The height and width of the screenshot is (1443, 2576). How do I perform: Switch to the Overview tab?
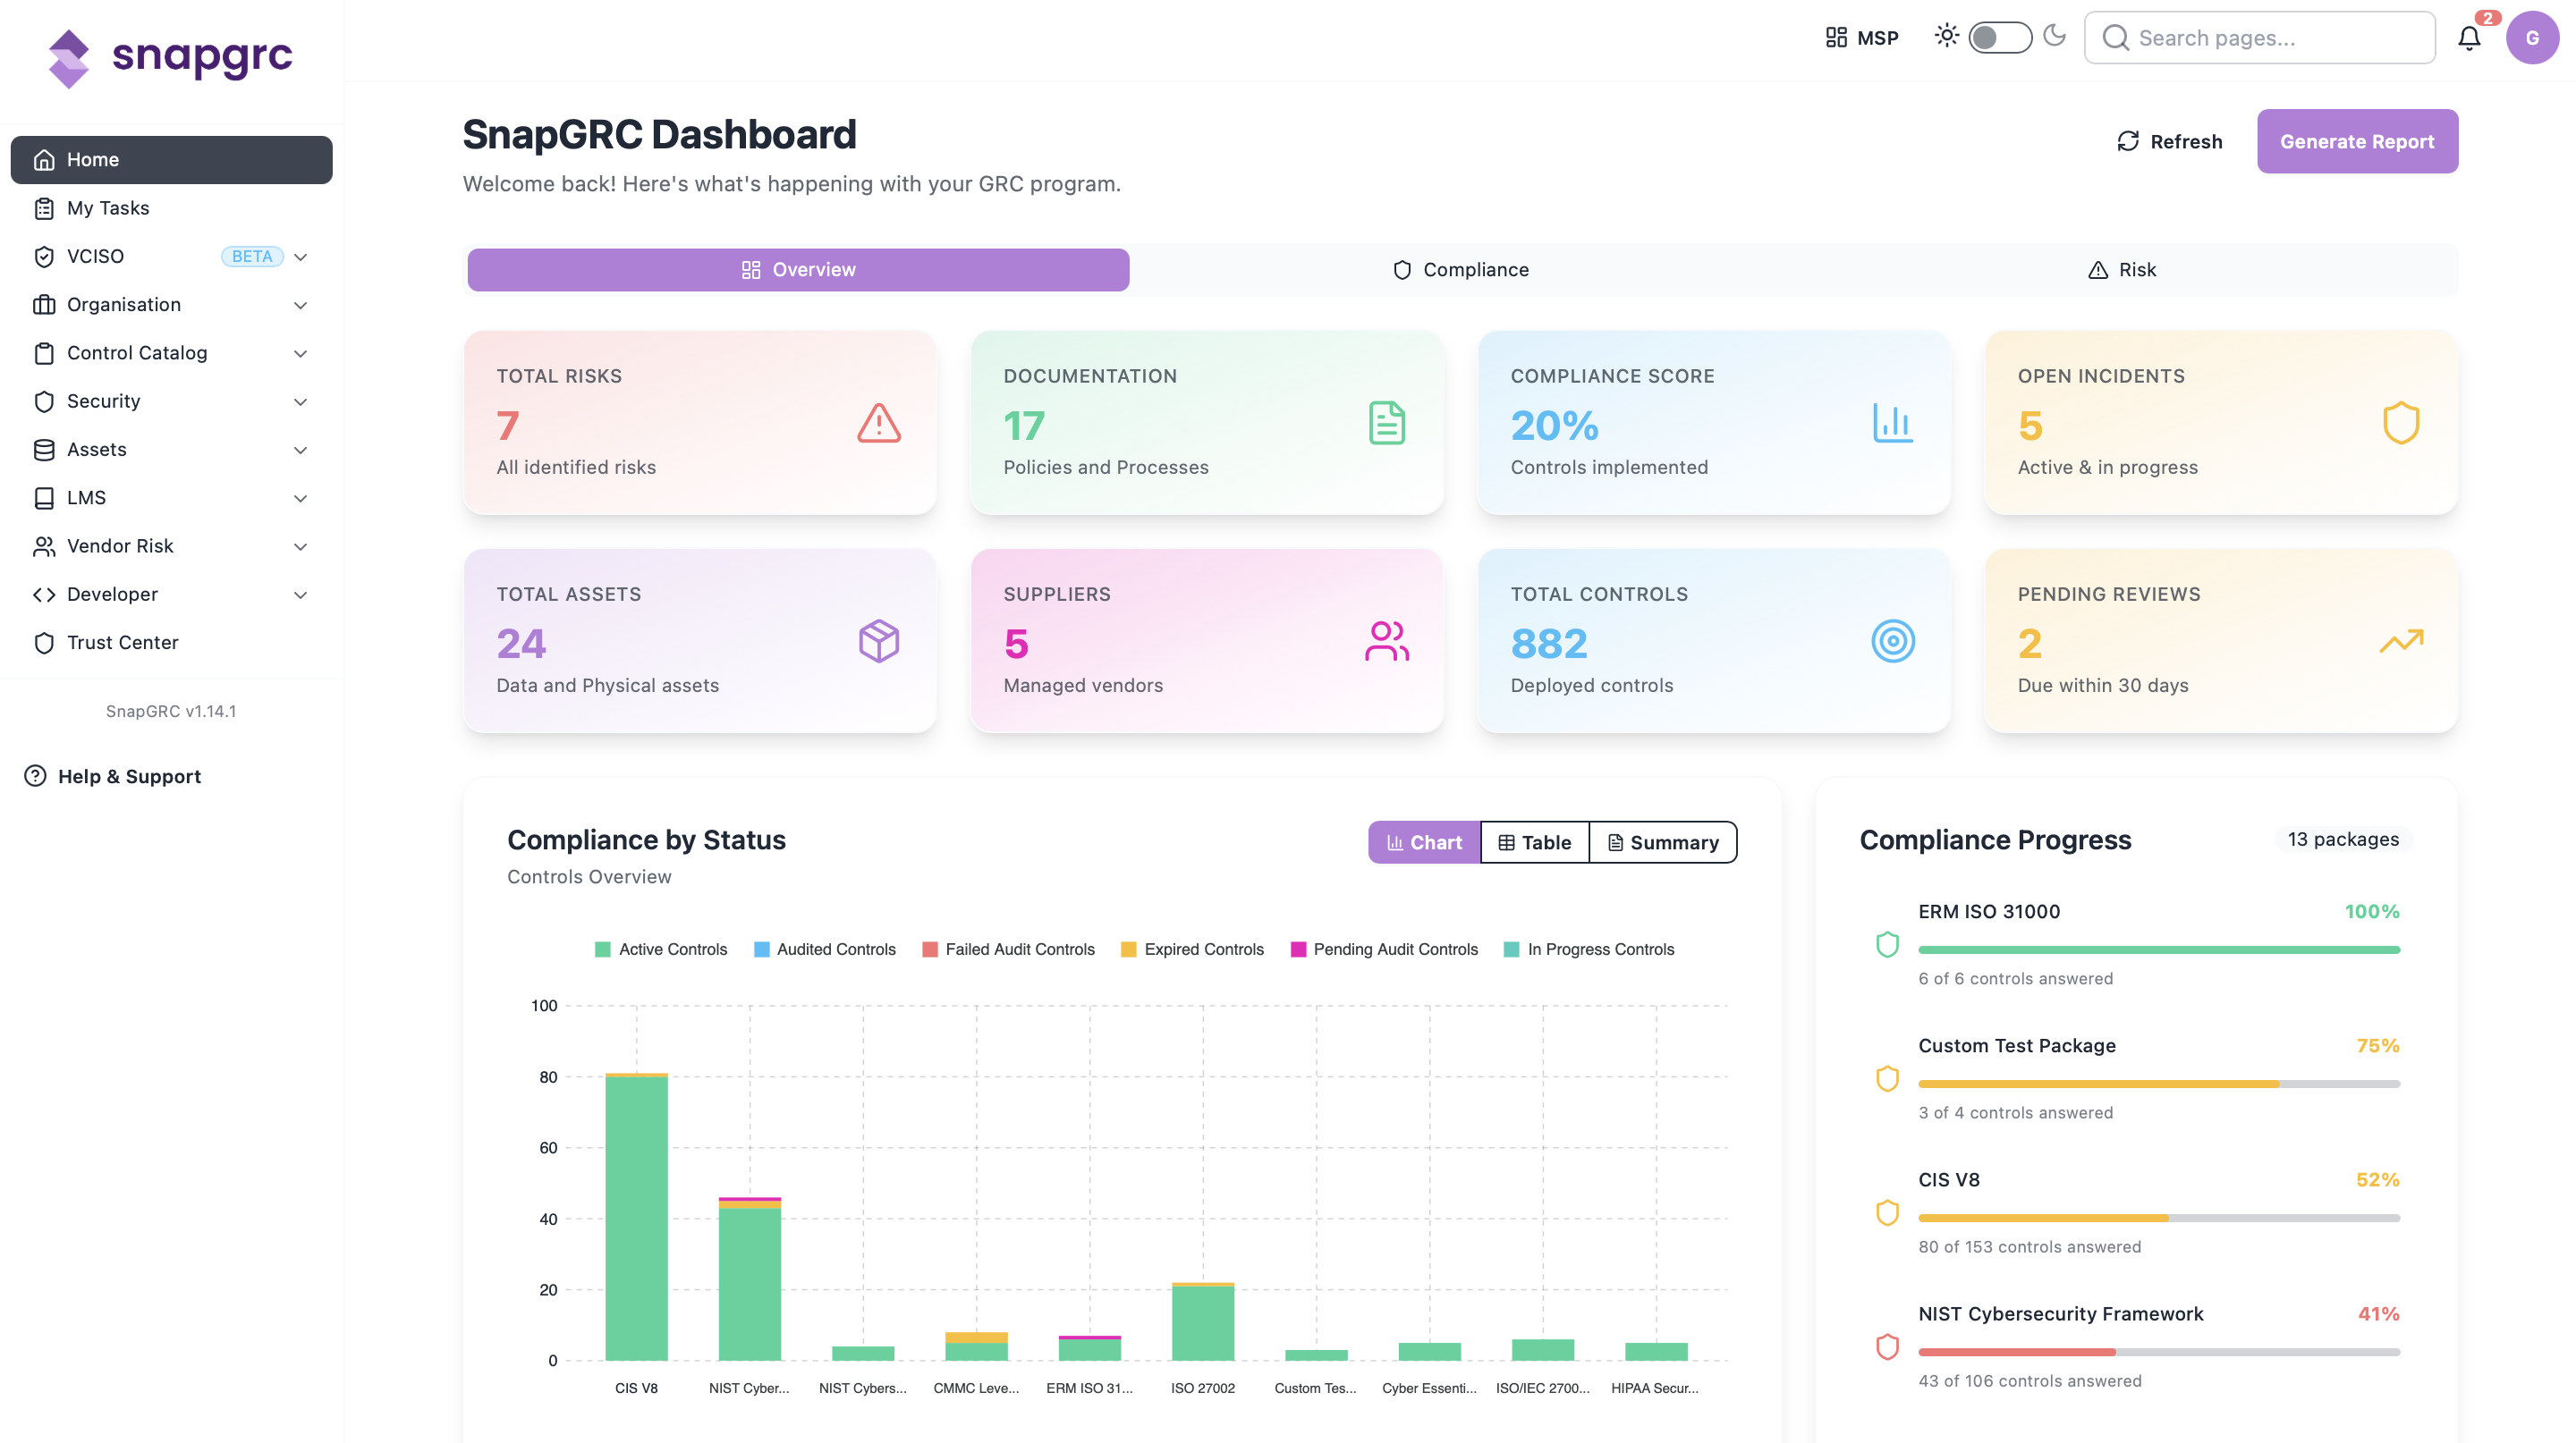click(798, 270)
